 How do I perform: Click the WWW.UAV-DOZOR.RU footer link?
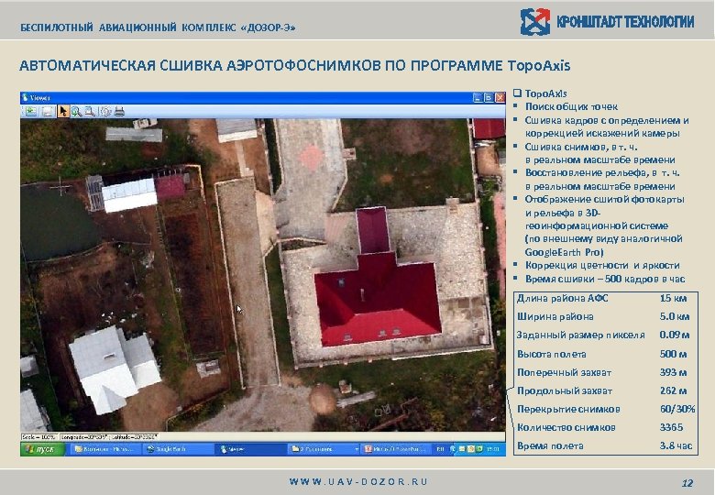(358, 482)
